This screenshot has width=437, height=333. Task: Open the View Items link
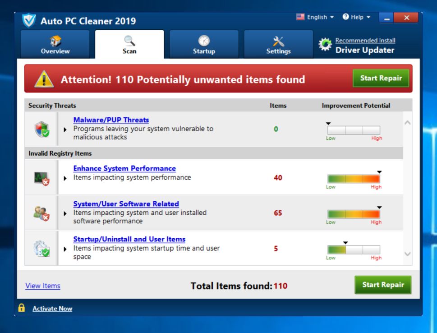43,286
